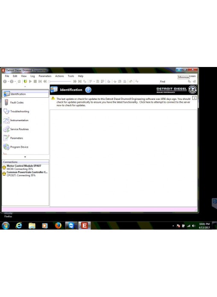Open the Troubleshooting stethoscope panel
This screenshot has width=217, height=297.
[26, 111]
